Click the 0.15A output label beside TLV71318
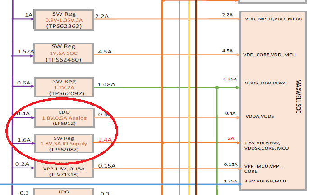Image resolution: width=313 pixels, height=195 pixels. tap(107, 166)
